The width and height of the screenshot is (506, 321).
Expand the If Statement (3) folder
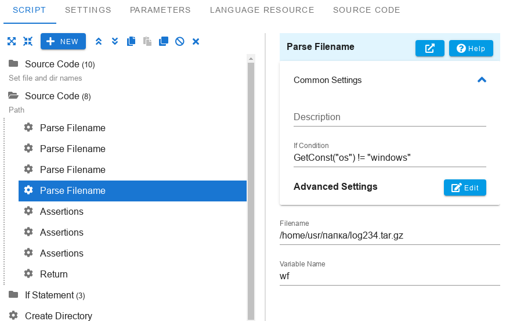pyautogui.click(x=13, y=294)
